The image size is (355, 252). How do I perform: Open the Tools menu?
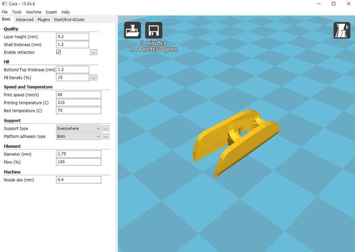click(17, 12)
